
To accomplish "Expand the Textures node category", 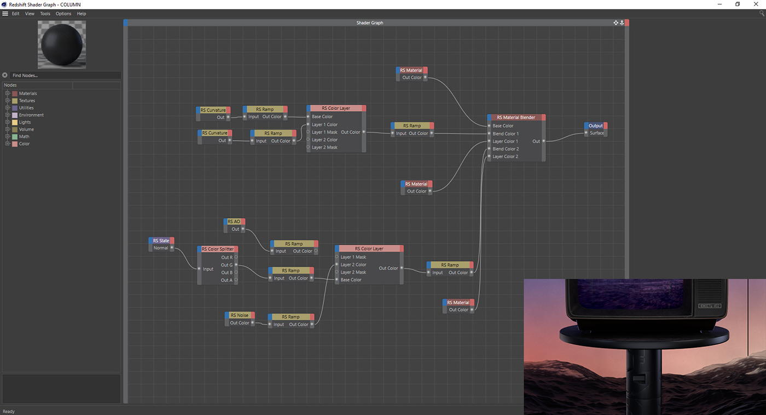I will coord(8,101).
